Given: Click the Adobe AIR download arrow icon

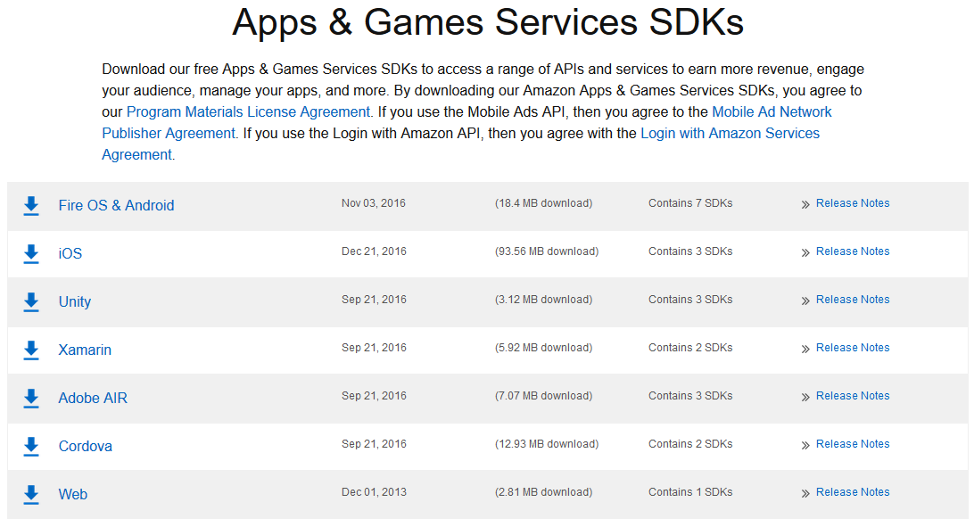Looking at the screenshot, I should point(31,399).
